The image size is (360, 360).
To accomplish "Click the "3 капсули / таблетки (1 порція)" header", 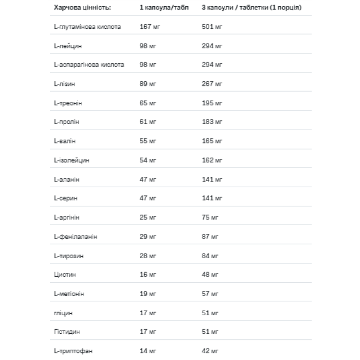I will click(251, 9).
